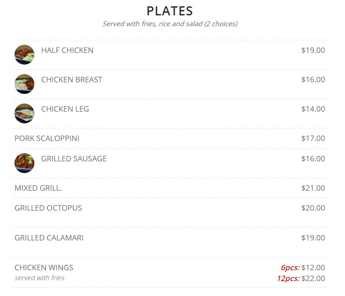The image size is (345, 296).
Task: Choose the MIXED GRILL plate
Action: [38, 188]
